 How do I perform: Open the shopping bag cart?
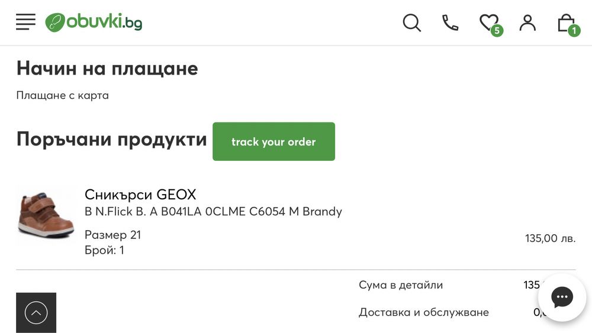(567, 23)
